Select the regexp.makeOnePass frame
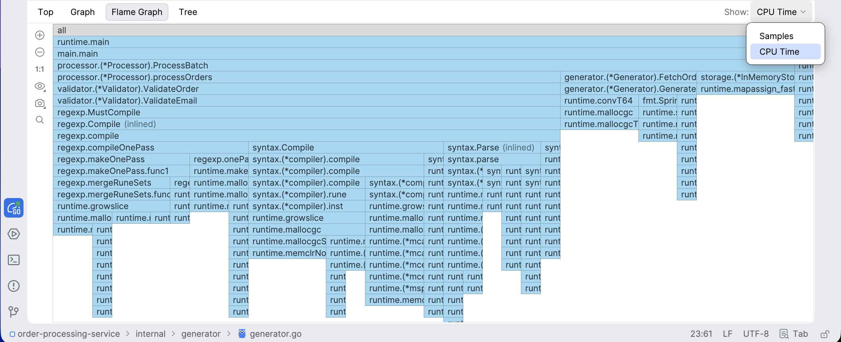 121,159
